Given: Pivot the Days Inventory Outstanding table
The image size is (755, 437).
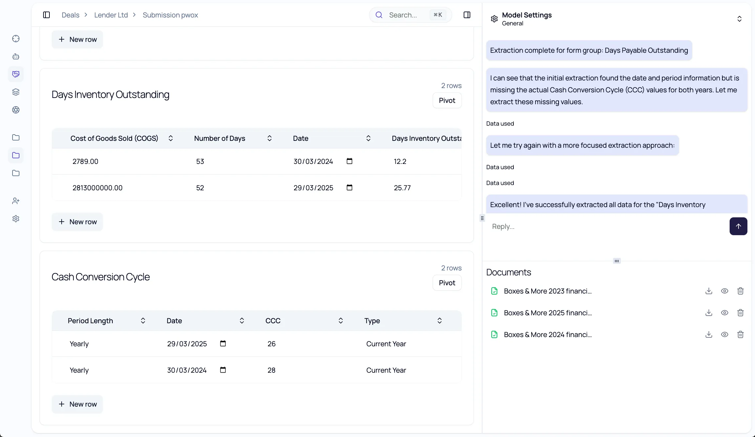Looking at the screenshot, I should (x=447, y=100).
